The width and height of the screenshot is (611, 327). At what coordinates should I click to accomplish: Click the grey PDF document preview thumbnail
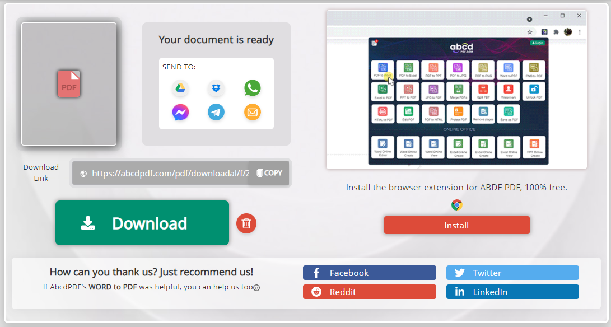coord(69,84)
